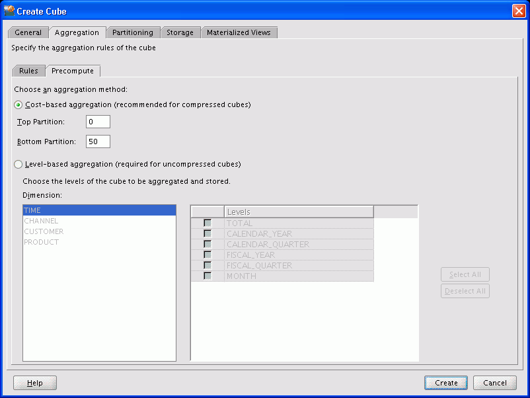Toggle the FISCAL_YEAR level checkbox
The width and height of the screenshot is (530, 398).
[x=207, y=255]
